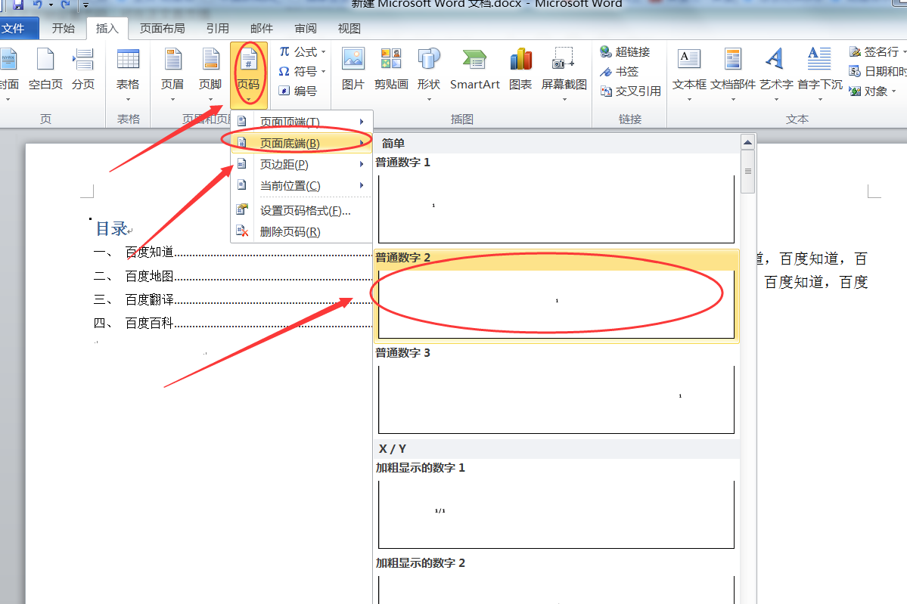The width and height of the screenshot is (907, 604).
Task: Switch to the References (引用) tab
Action: tap(218, 28)
